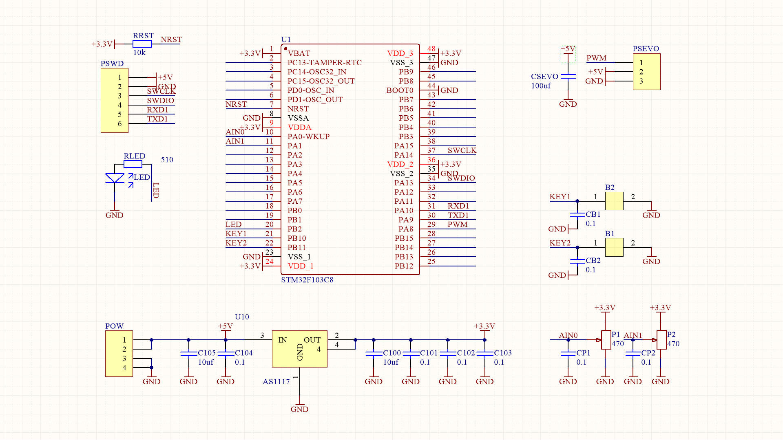Click the SWCLK net label on pin 37

[x=462, y=150]
